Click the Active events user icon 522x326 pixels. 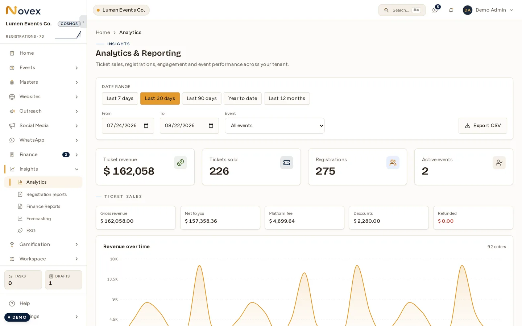[499, 163]
